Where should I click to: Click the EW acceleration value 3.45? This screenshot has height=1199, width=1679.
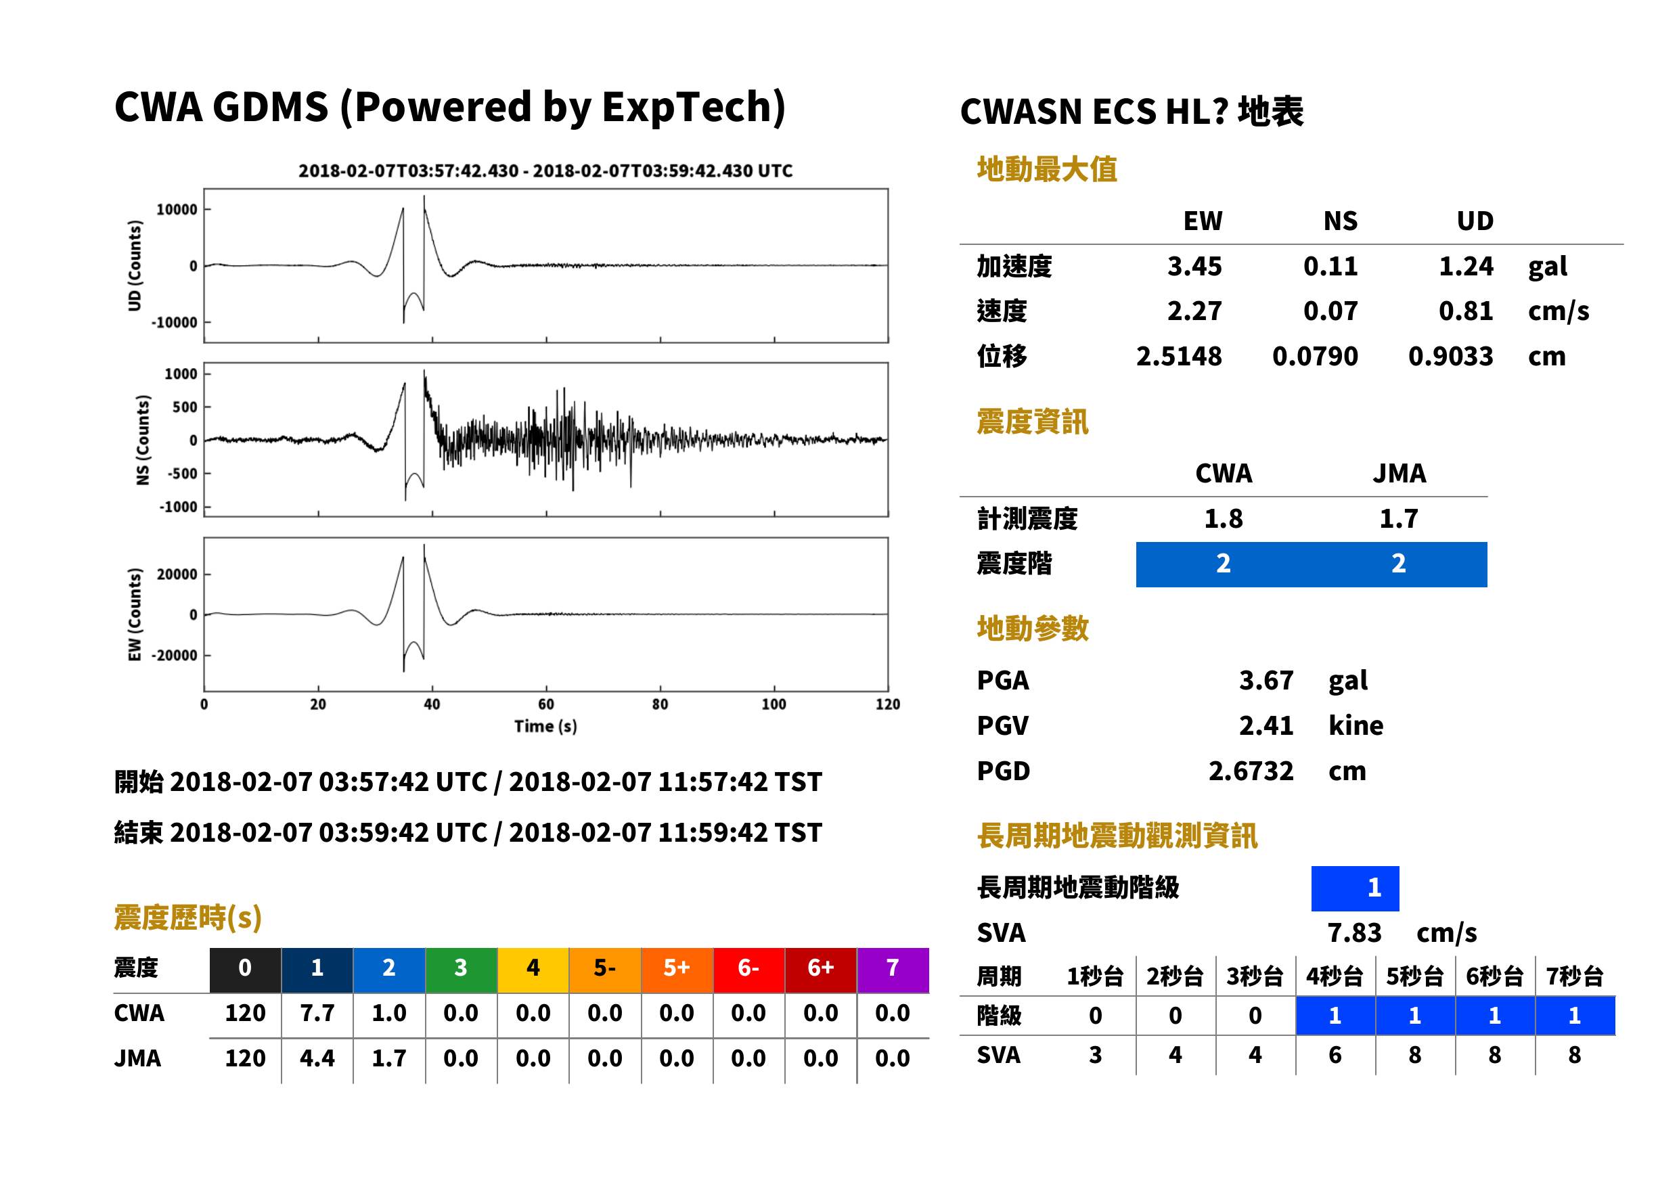(1194, 267)
